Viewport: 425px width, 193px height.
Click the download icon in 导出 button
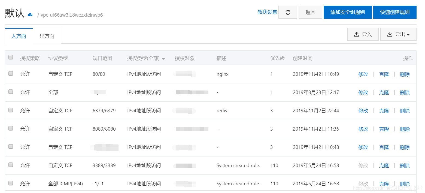(x=390, y=34)
